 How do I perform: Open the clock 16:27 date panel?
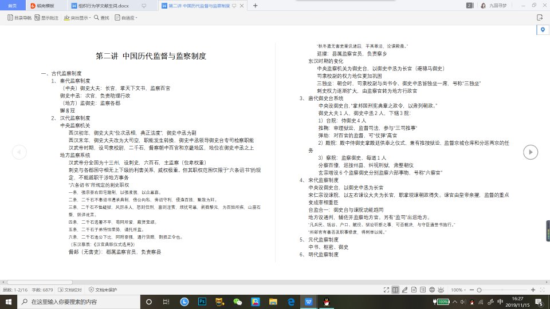pos(518,302)
